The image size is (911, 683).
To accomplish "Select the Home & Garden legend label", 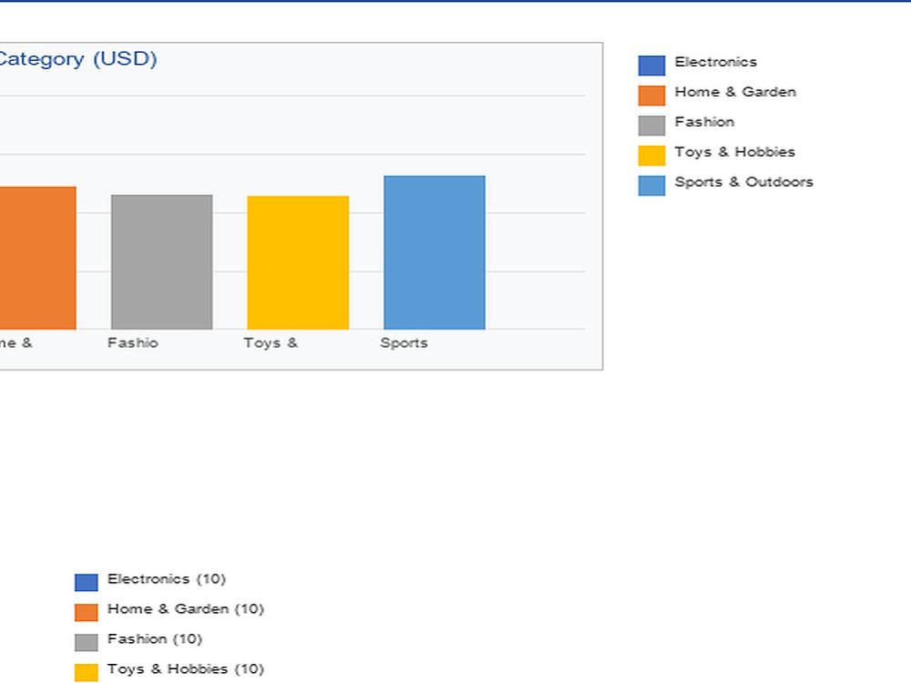I will tap(735, 92).
